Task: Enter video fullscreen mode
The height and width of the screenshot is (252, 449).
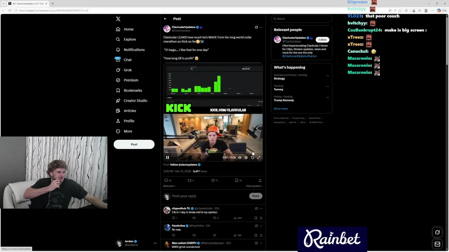Action: [x=259, y=157]
